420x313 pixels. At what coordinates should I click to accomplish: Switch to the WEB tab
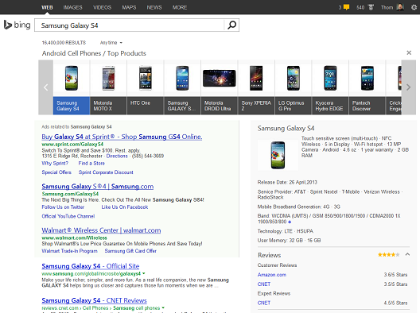coord(47,7)
